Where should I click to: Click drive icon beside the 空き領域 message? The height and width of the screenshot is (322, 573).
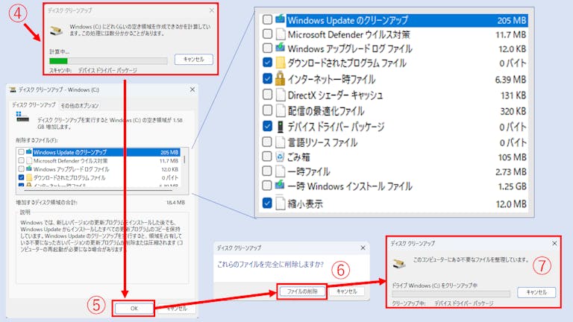pos(22,117)
